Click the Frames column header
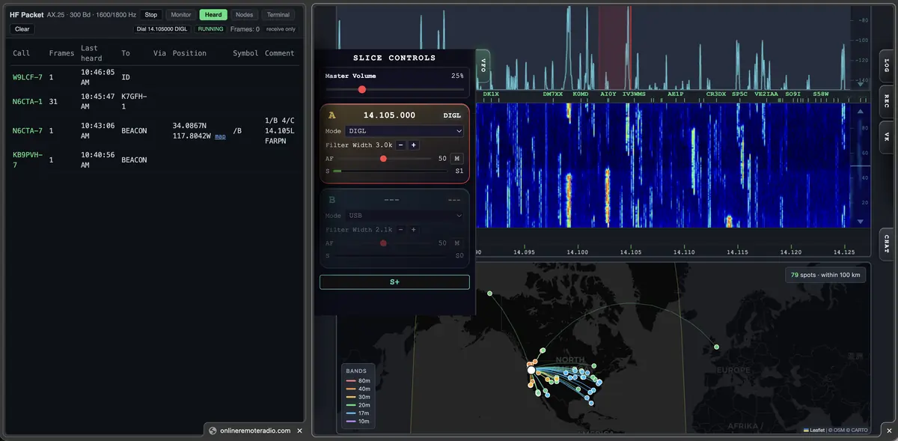 coord(61,53)
